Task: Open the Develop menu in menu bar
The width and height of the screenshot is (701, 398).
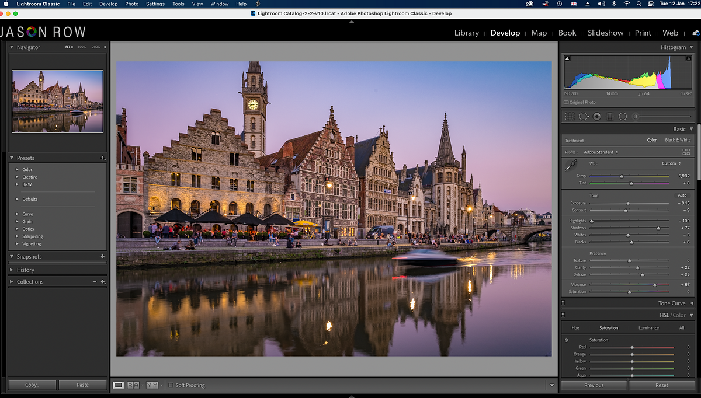Action: coord(108,4)
